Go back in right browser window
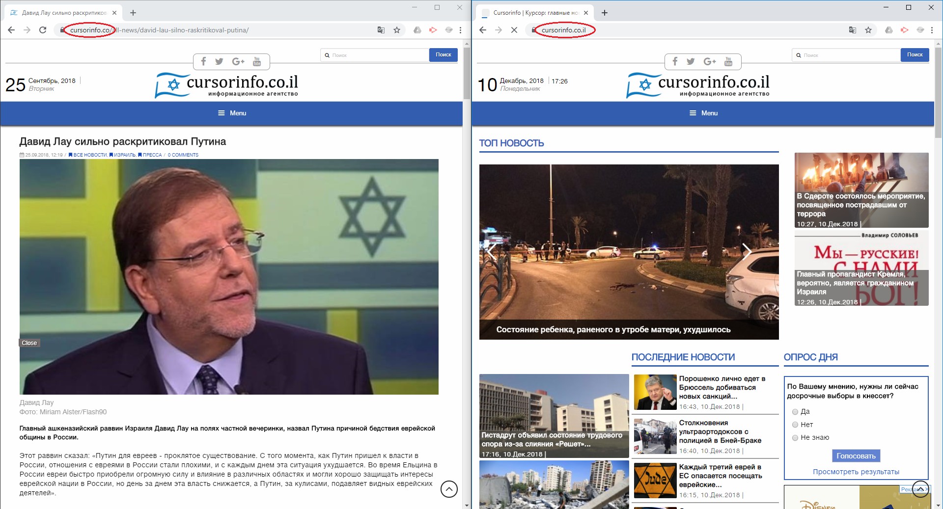 pos(483,30)
